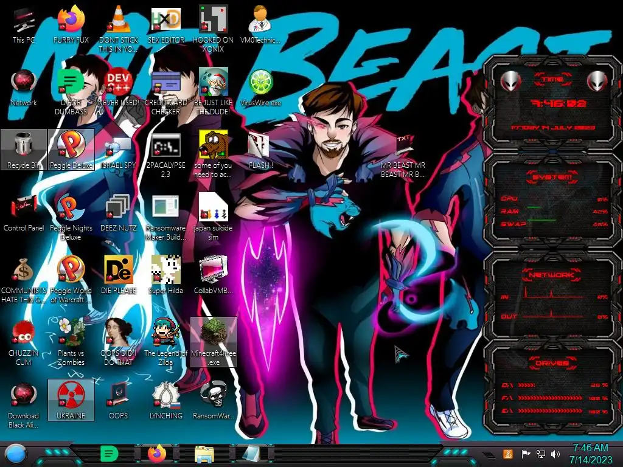The image size is (623, 467).
Task: Click the Action Center flag tray icon
Action: (x=525, y=454)
